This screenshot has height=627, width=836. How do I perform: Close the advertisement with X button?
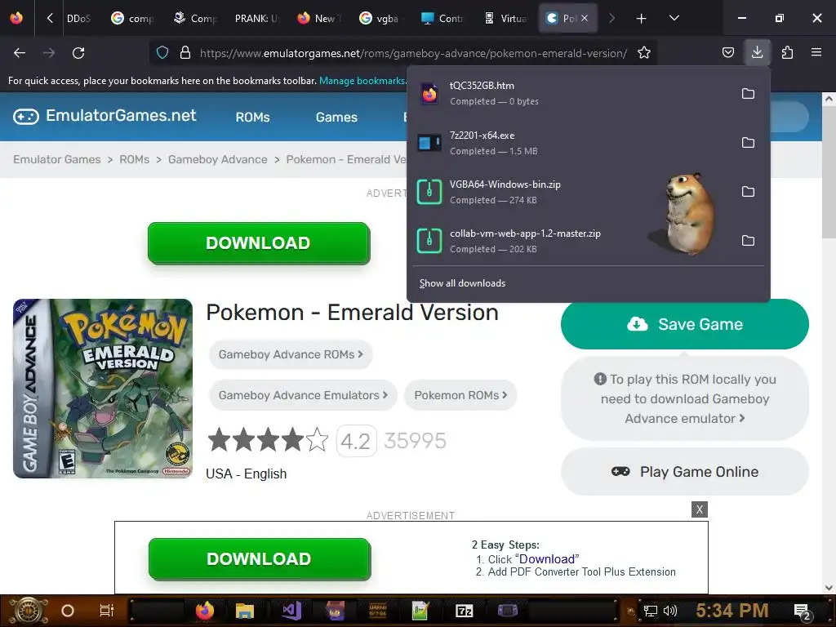(x=700, y=509)
